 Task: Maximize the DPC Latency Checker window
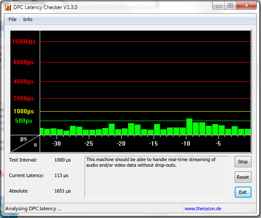pyautogui.click(x=230, y=6)
